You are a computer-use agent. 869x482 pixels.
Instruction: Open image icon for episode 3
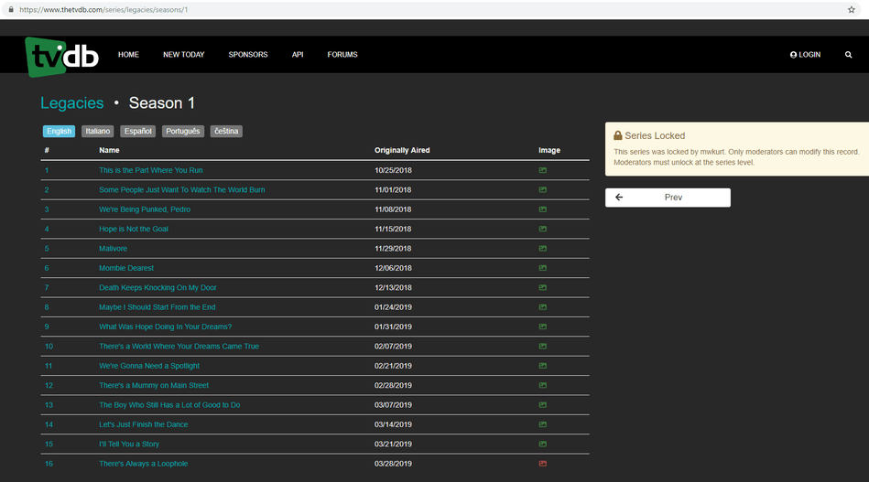coord(543,209)
